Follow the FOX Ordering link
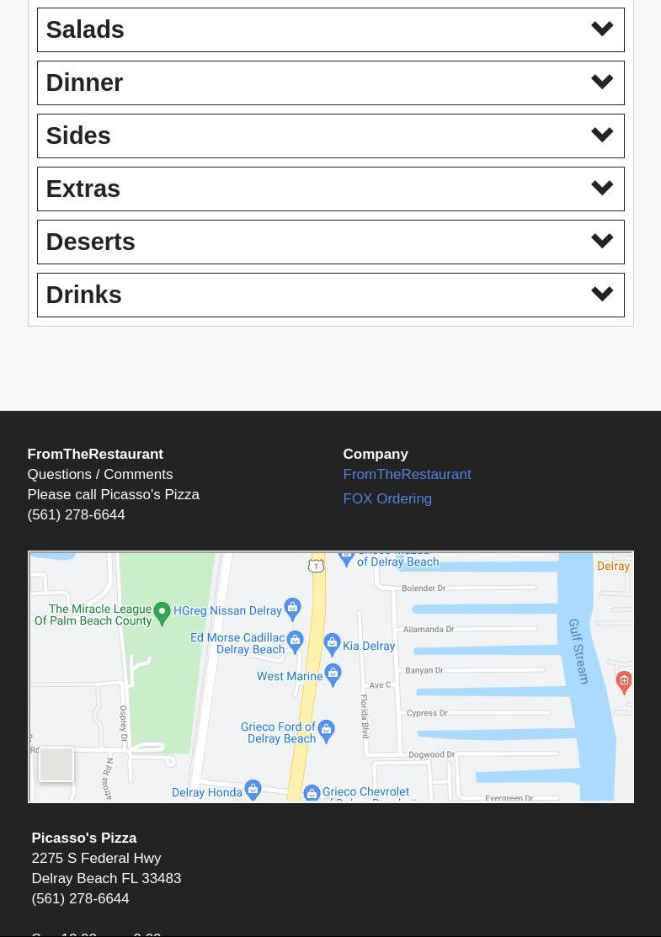This screenshot has height=937, width=661. [387, 498]
